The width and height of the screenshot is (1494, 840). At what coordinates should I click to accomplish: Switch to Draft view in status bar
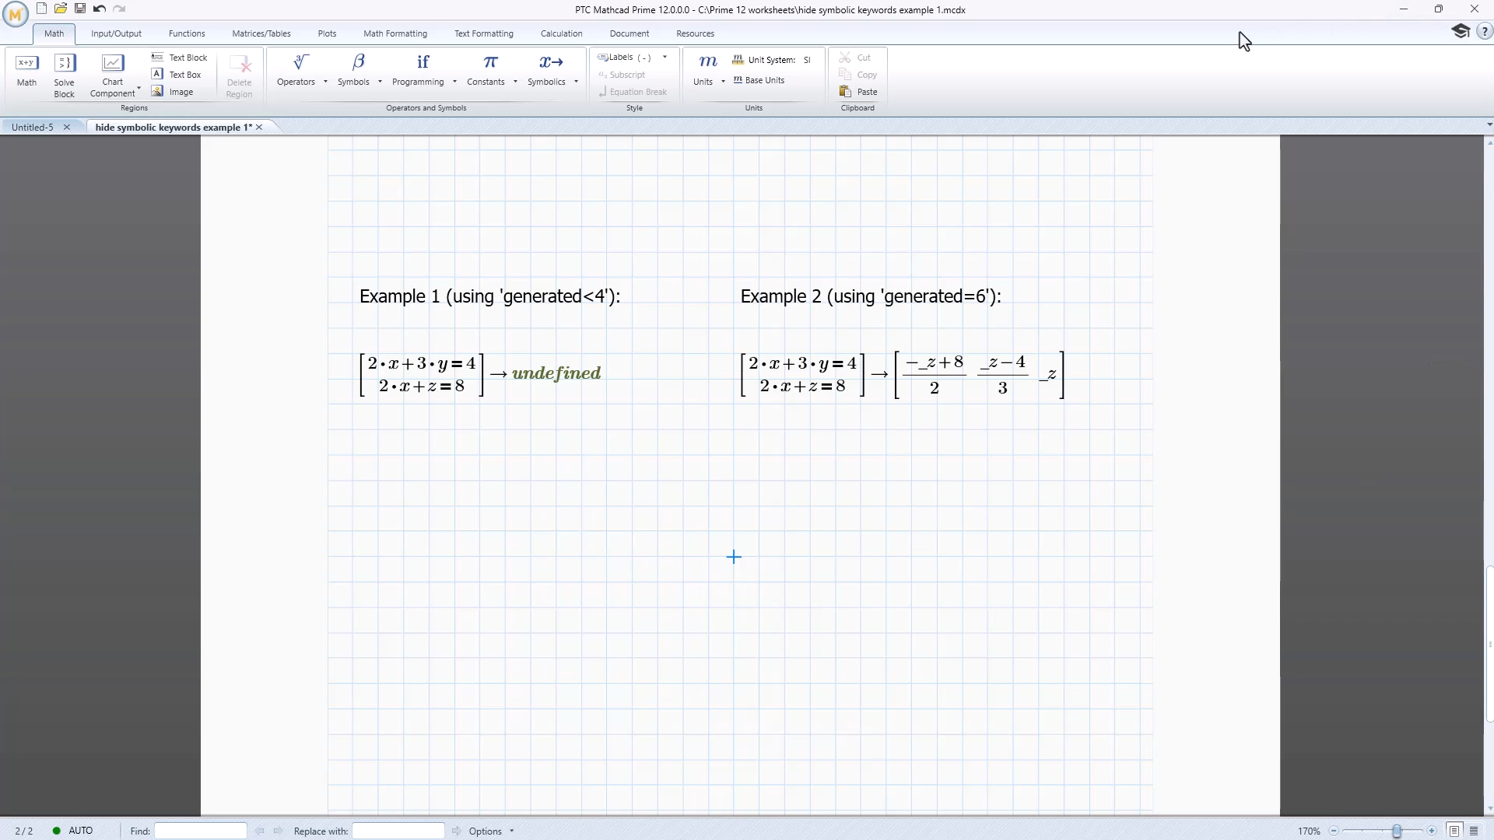click(1474, 831)
